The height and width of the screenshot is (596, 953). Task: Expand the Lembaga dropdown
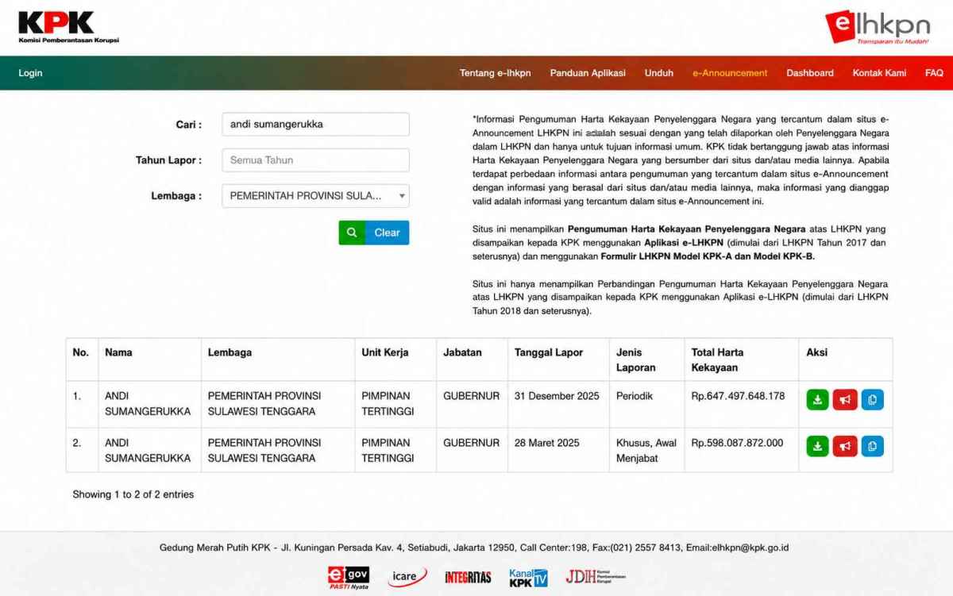pos(315,195)
